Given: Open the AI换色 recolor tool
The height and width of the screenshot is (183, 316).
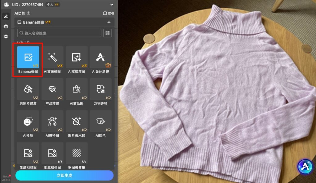Looking at the screenshot, I should pyautogui.click(x=101, y=121).
